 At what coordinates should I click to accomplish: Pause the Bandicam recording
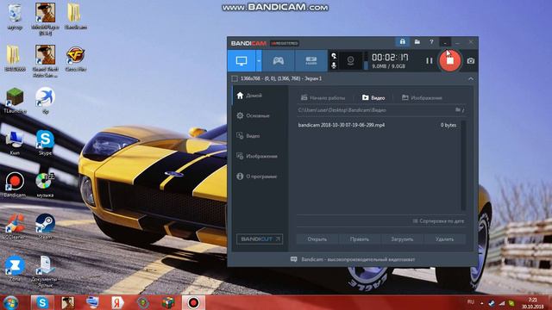click(x=430, y=61)
